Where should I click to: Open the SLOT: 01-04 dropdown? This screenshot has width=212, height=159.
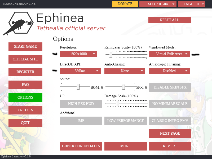pos(158,4)
